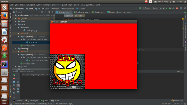Clear all Run console output

coord(18,92)
